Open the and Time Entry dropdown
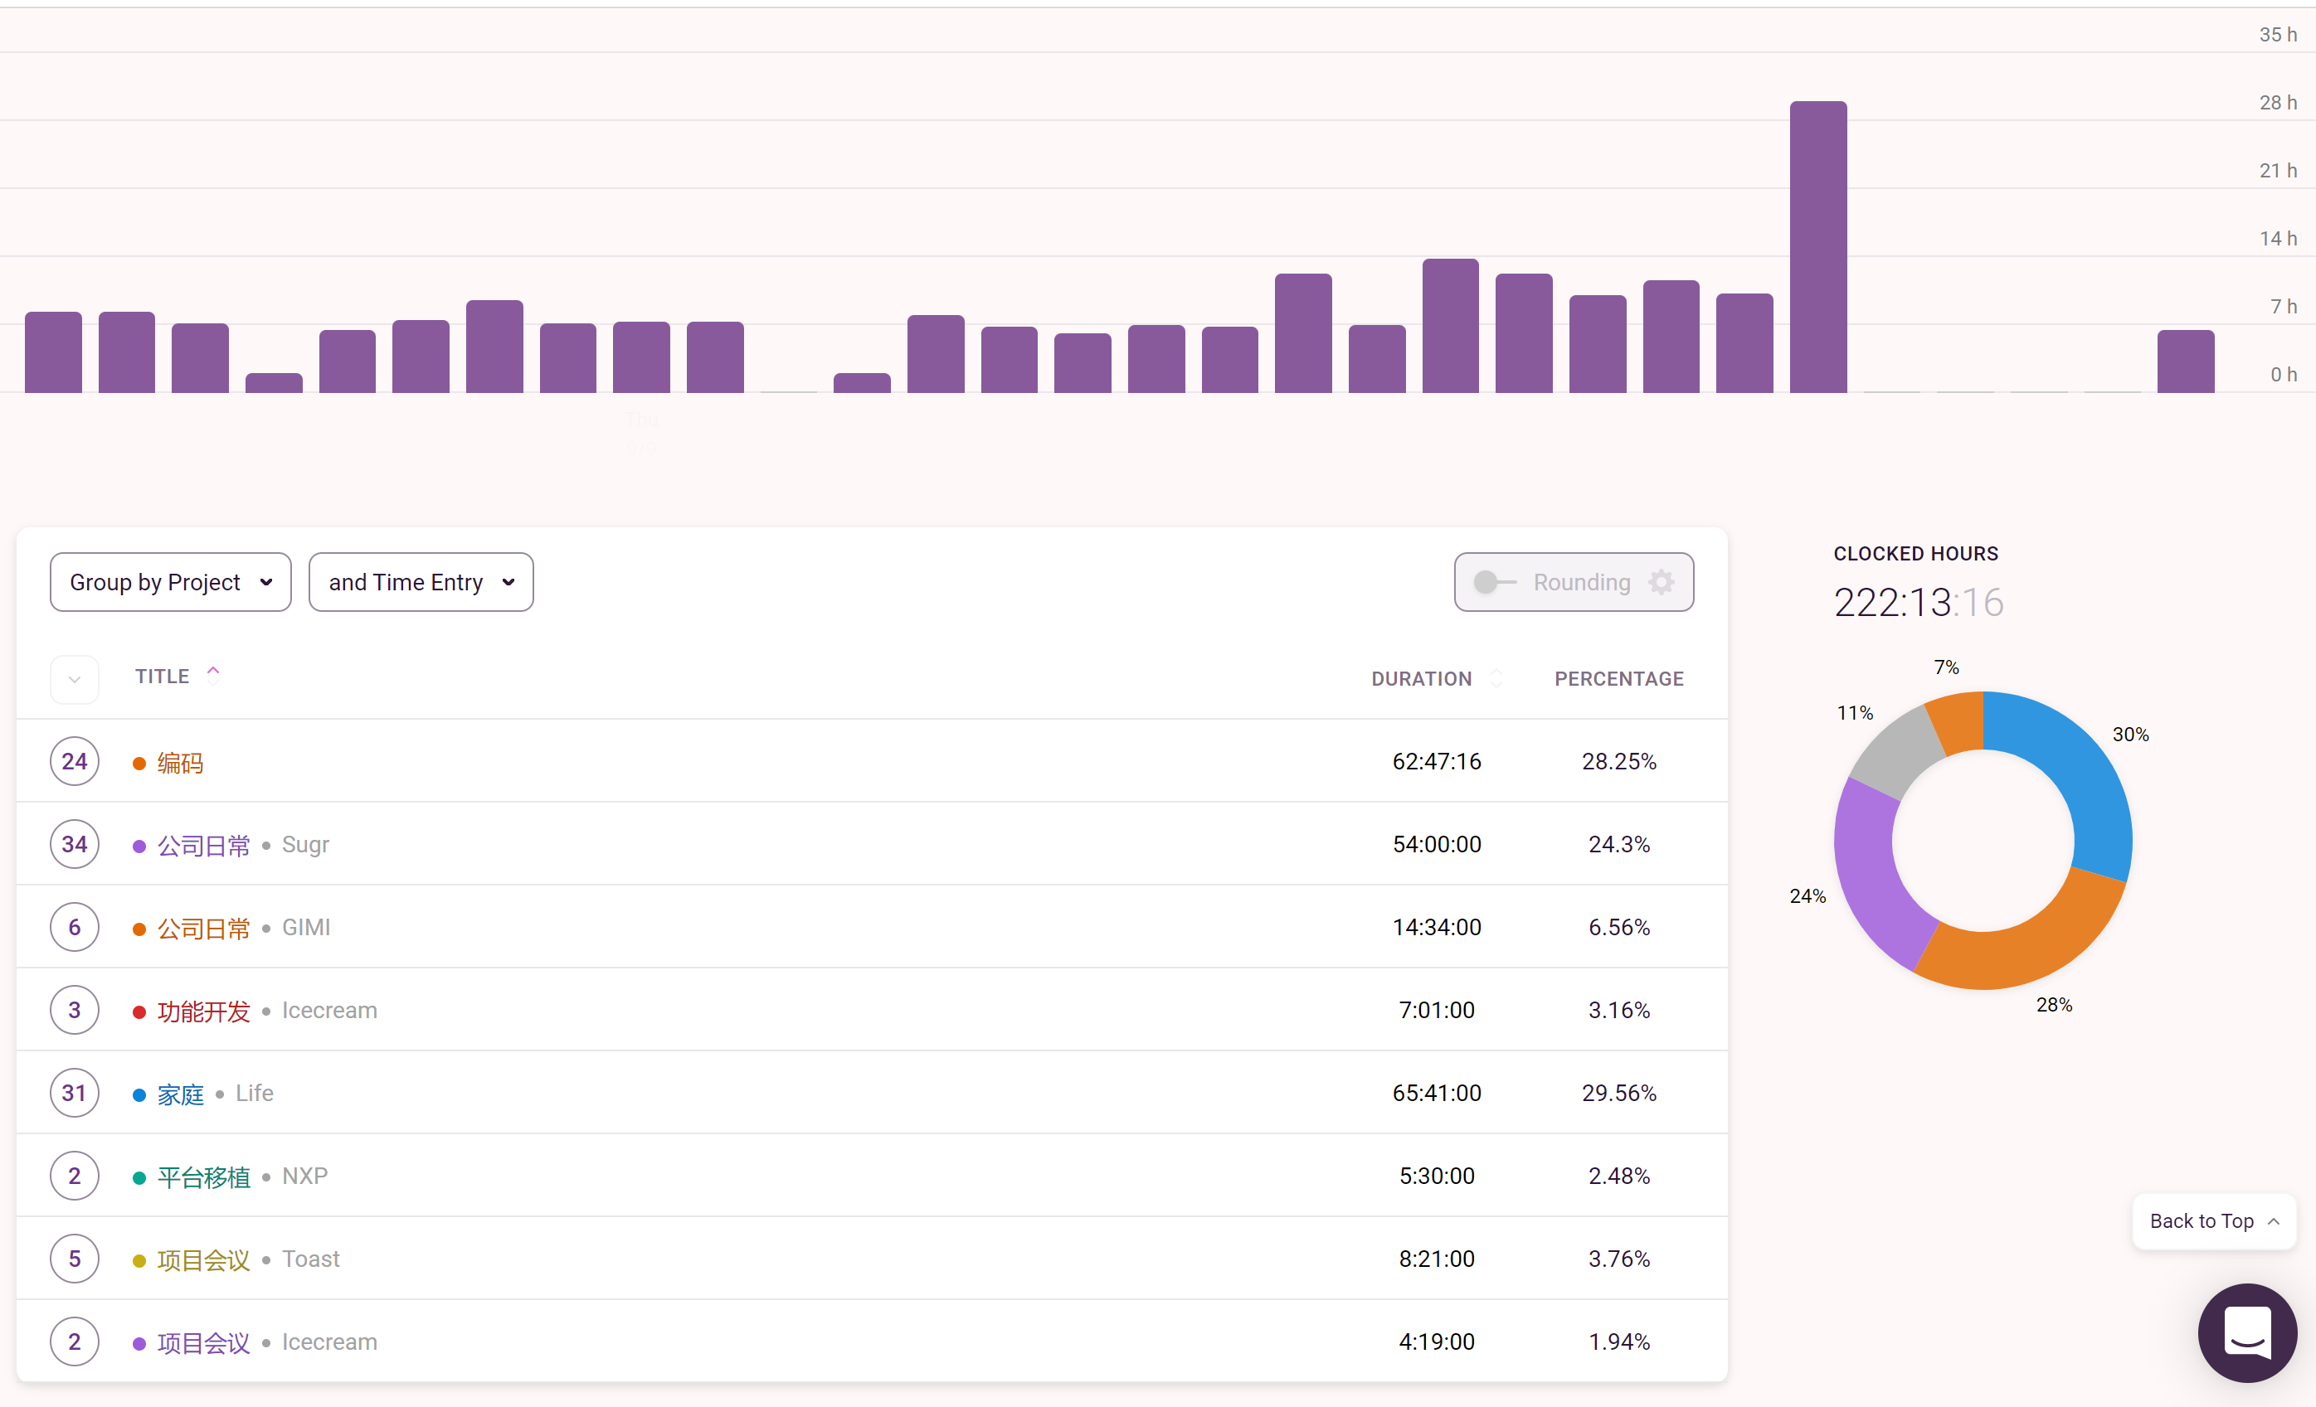 [421, 582]
